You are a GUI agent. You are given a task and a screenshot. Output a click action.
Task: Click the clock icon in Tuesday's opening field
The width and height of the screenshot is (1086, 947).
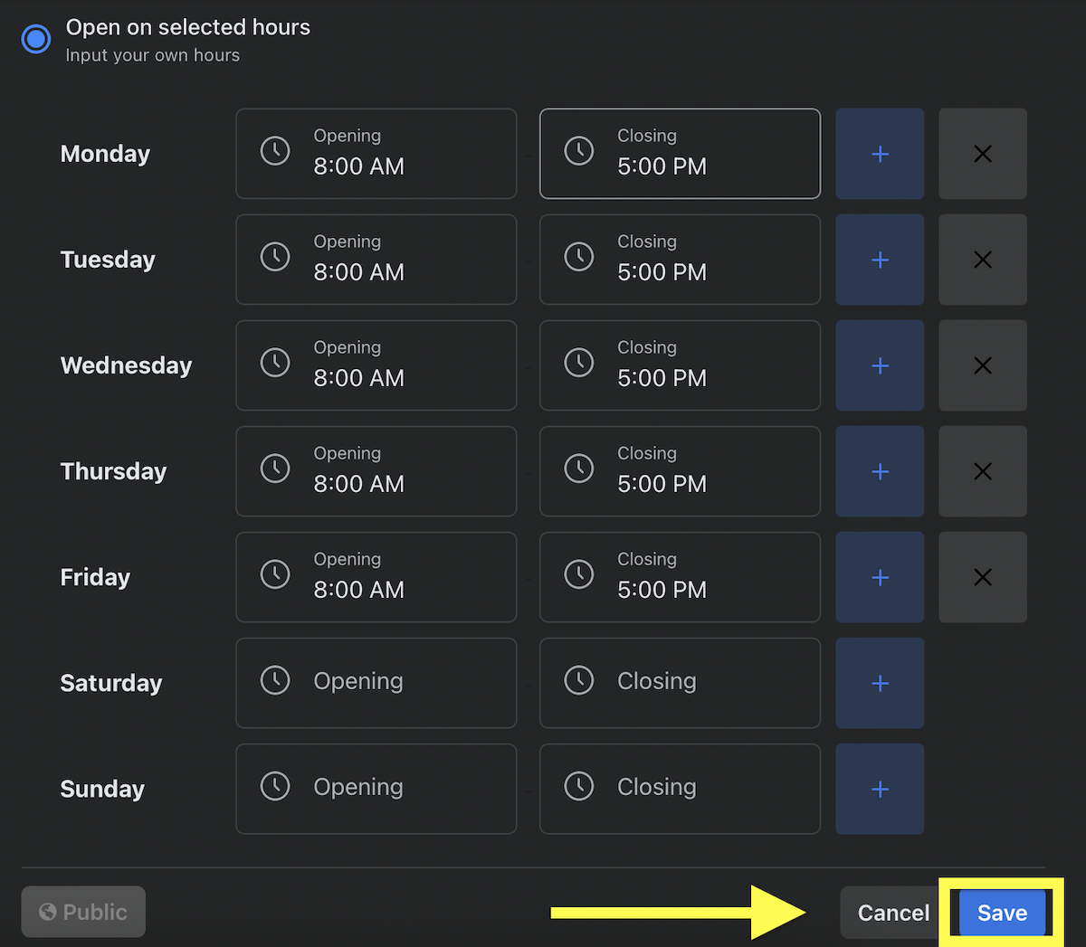pos(275,257)
